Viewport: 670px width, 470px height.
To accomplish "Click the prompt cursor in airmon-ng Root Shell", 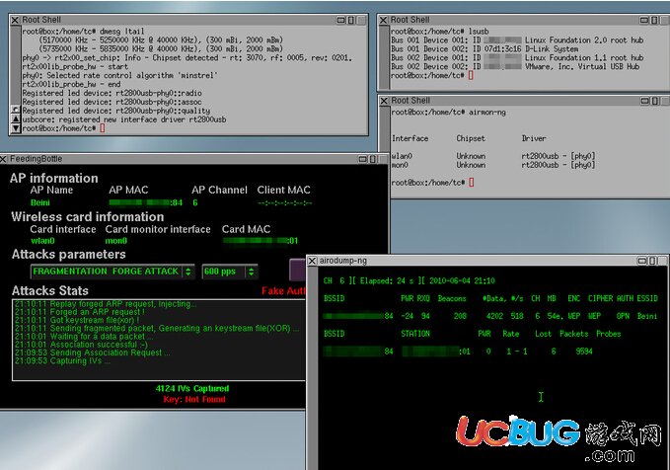I will [x=471, y=183].
